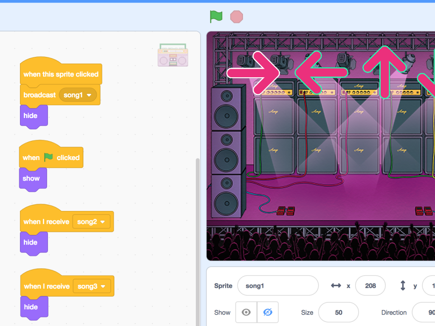Click the large speaker stack on stage
The image size is (435, 326).
(228, 152)
